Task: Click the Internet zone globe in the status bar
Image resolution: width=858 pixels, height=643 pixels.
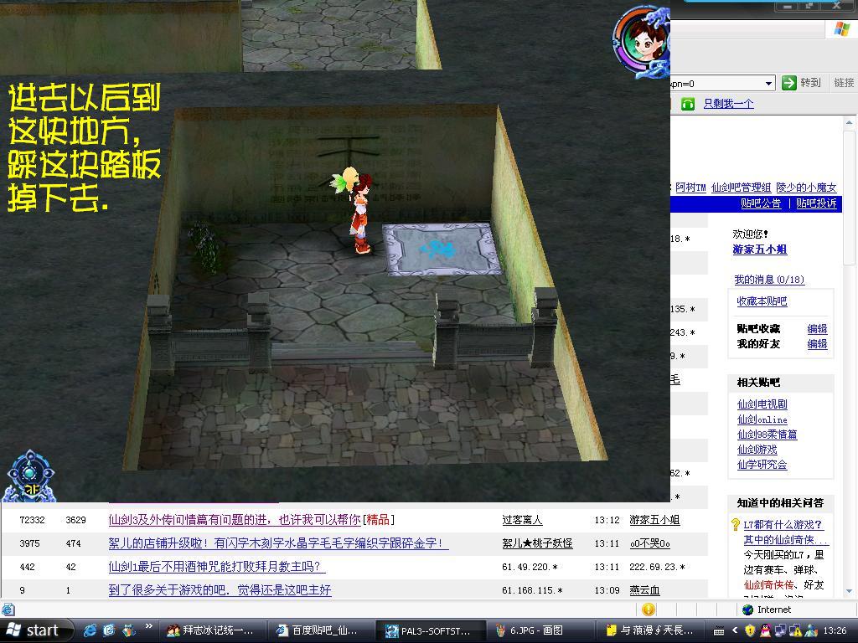Action: pos(748,610)
